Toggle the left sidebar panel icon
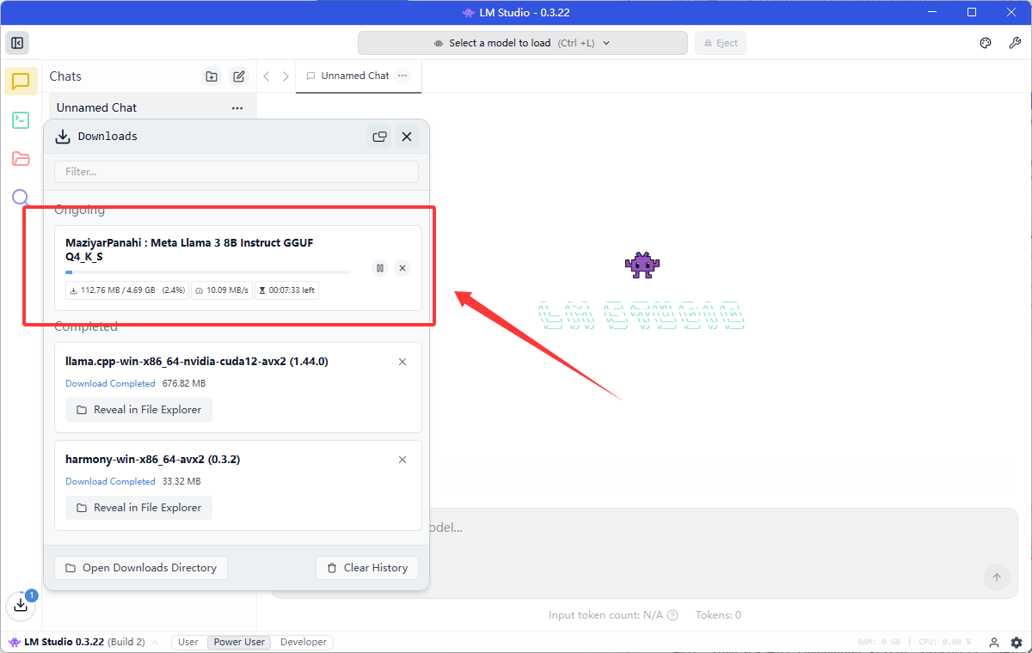This screenshot has width=1032, height=653. 16,43
